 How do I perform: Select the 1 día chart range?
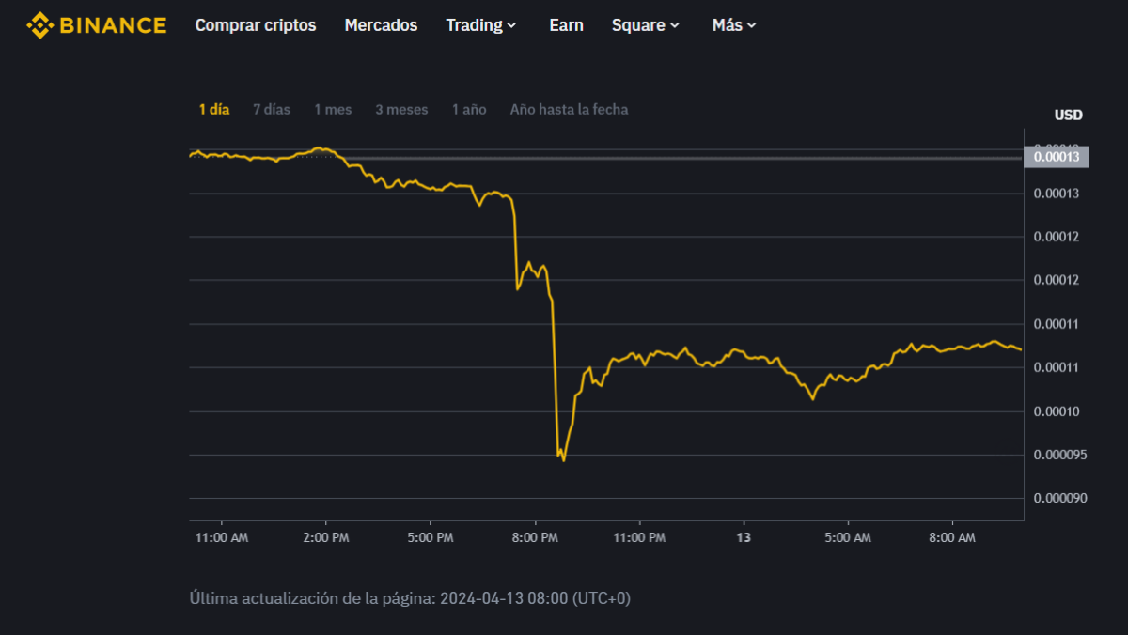tap(214, 109)
